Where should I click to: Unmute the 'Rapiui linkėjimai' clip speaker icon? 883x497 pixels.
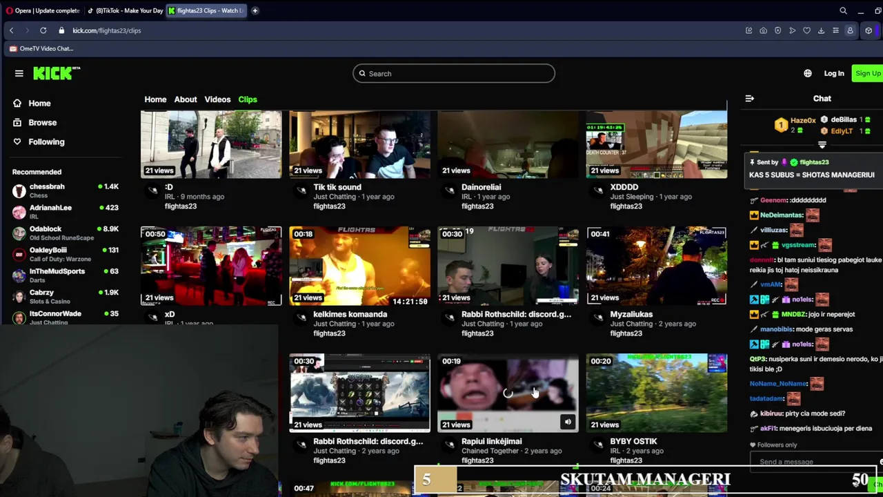[567, 422]
